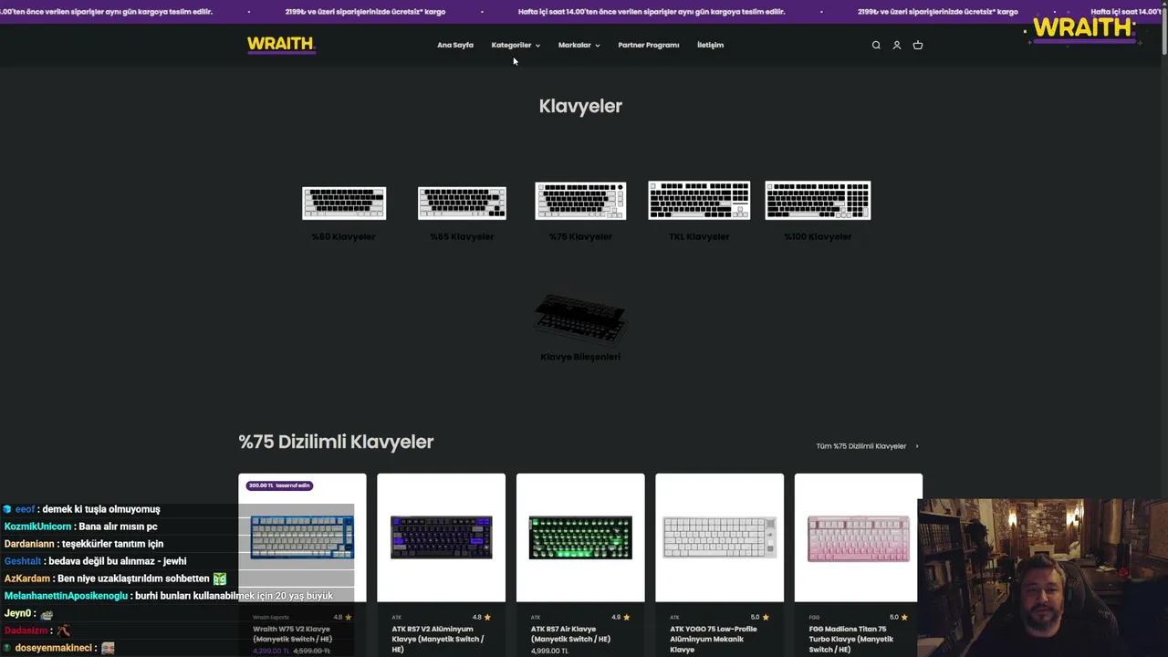Click the %75 Klavyeler label

tap(580, 236)
